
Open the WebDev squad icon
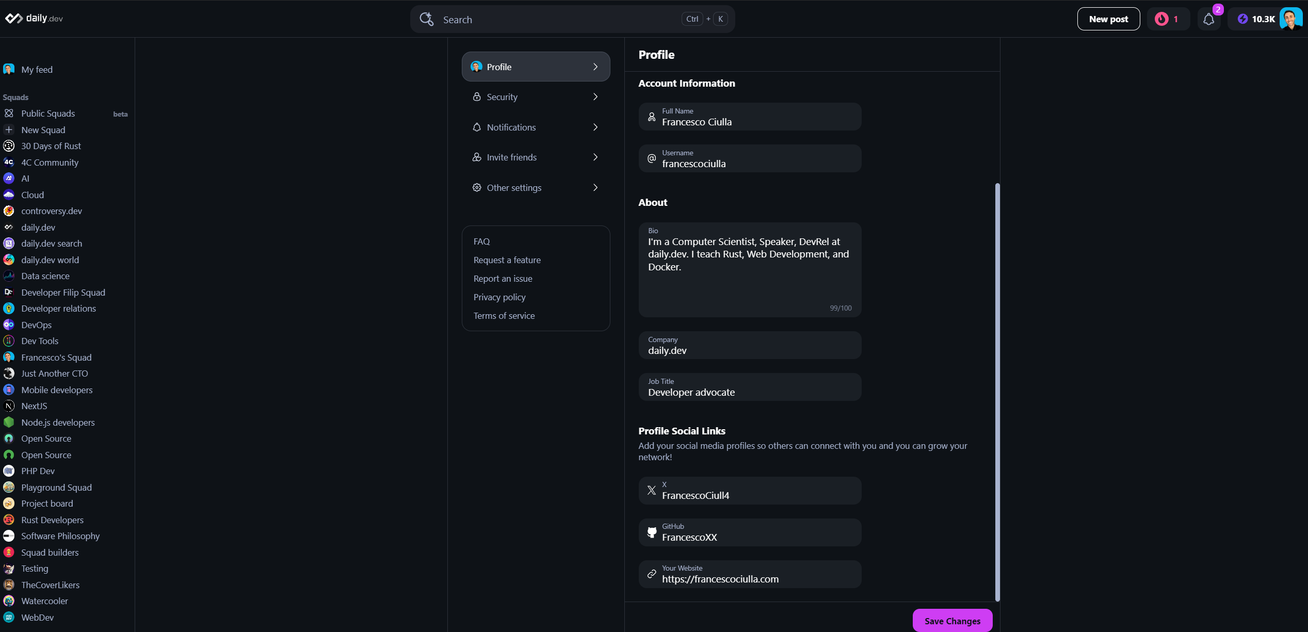pyautogui.click(x=9, y=618)
